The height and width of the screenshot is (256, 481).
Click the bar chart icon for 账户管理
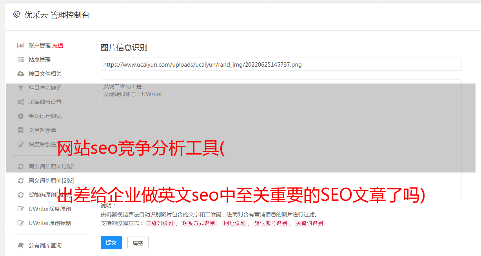tap(21, 45)
